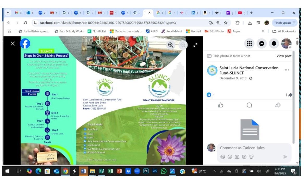This screenshot has height=179, width=304.
Task: Open the NutriBullet bookmark
Action: tap(97, 31)
